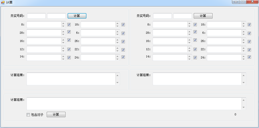
Task: Increase the right panel's 16 field with the up arrow
Action: tap(189, 39)
